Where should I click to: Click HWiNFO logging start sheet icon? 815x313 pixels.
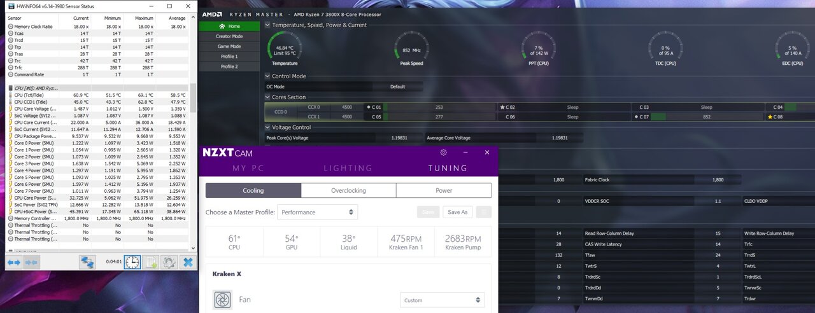click(x=151, y=261)
